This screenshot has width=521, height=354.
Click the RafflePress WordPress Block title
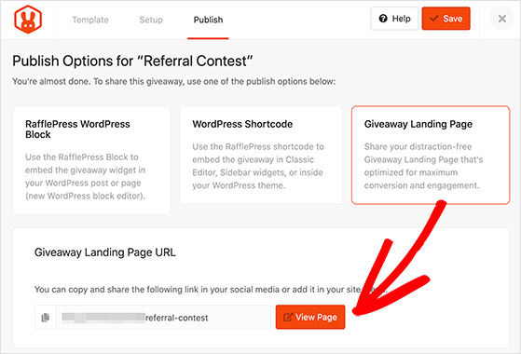click(77, 129)
